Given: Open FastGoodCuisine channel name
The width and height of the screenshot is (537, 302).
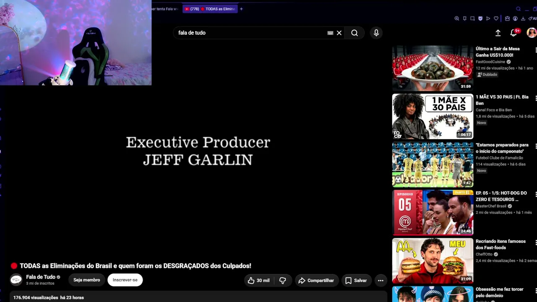Looking at the screenshot, I should pos(490,62).
